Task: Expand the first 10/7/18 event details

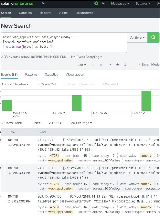Action: [1, 140]
